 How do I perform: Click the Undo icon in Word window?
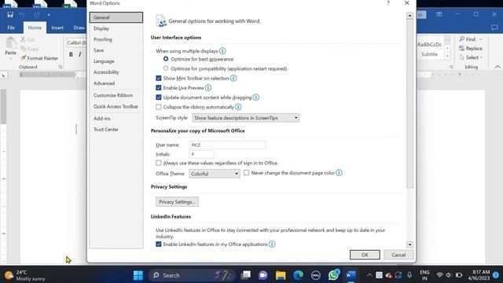coord(22,15)
